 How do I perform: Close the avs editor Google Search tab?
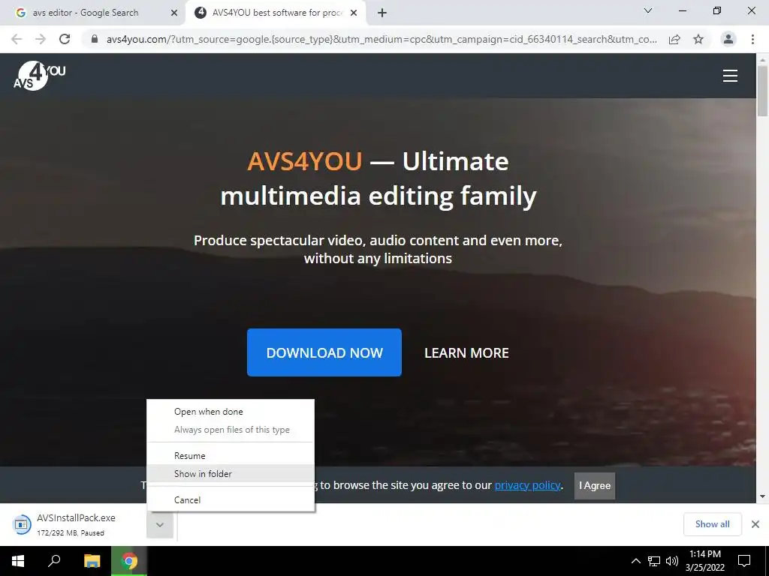(174, 13)
